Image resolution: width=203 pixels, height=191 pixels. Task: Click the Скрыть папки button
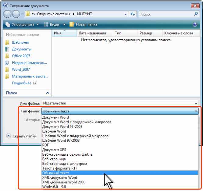21,136
